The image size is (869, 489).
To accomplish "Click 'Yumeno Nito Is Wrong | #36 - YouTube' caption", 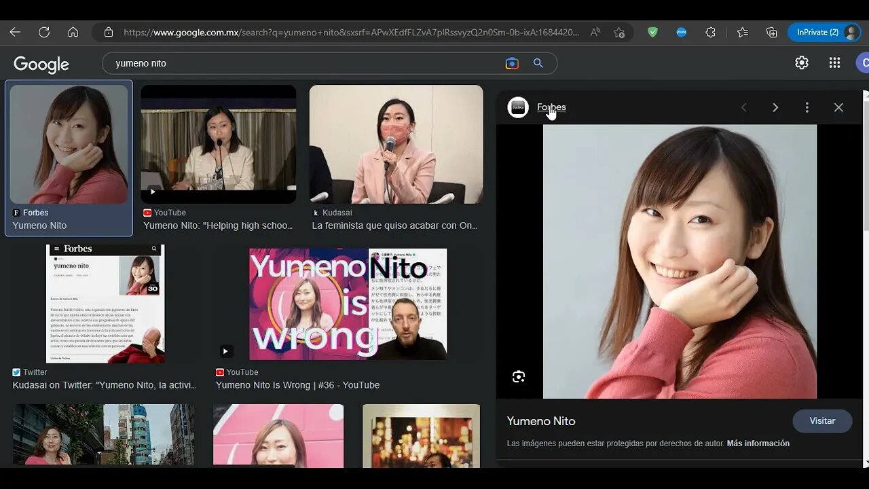I will (297, 385).
